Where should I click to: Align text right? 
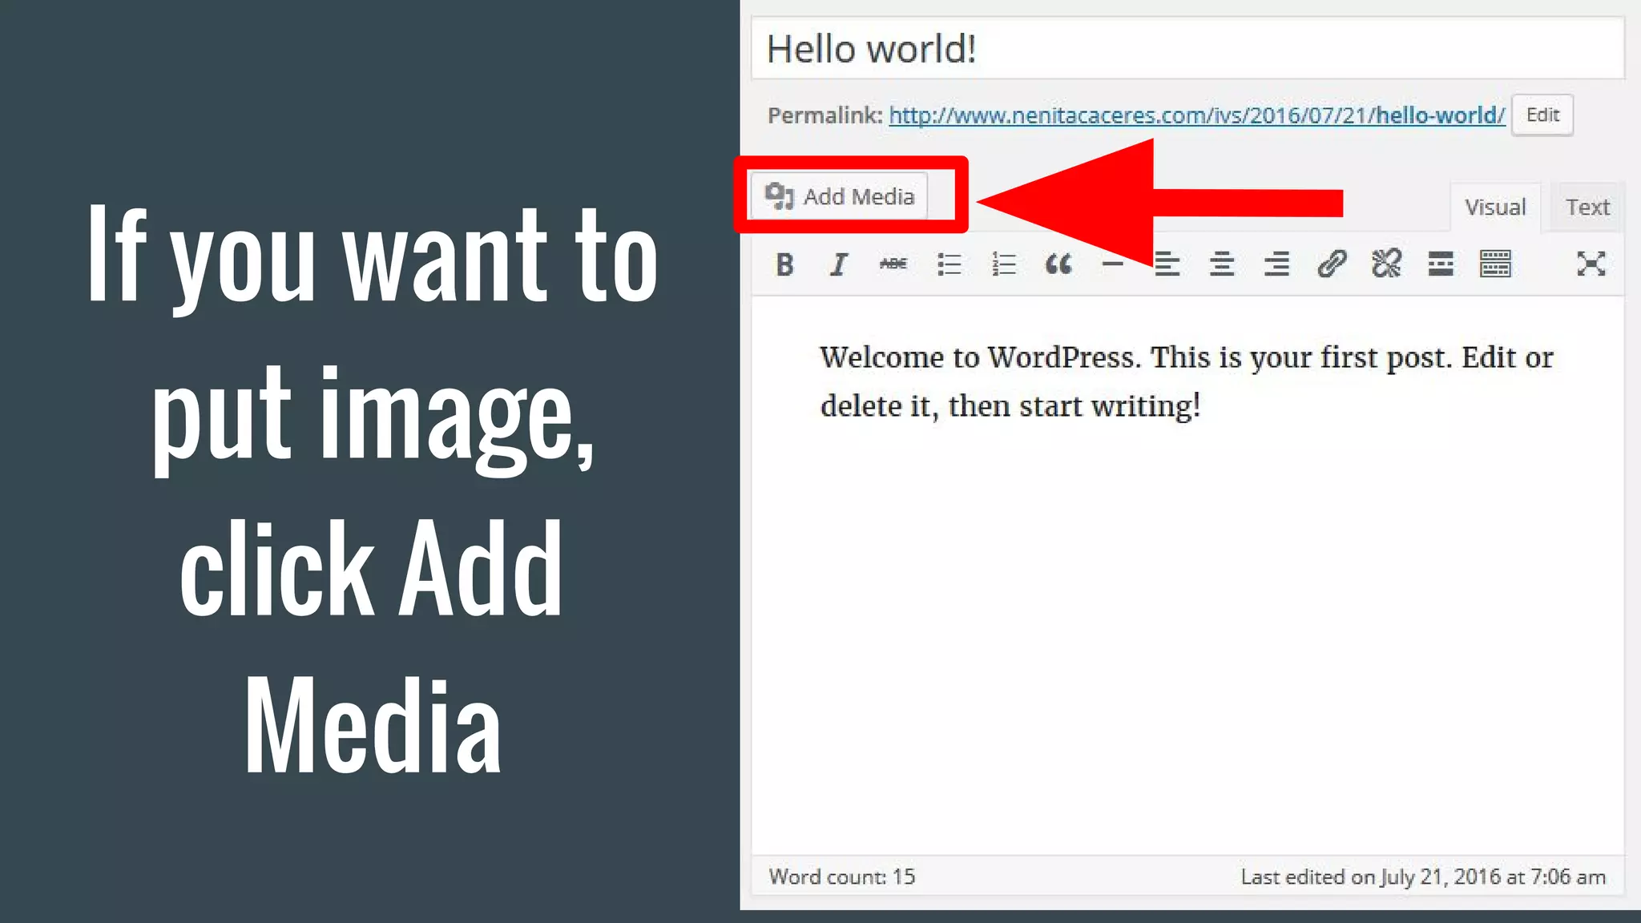1276,264
